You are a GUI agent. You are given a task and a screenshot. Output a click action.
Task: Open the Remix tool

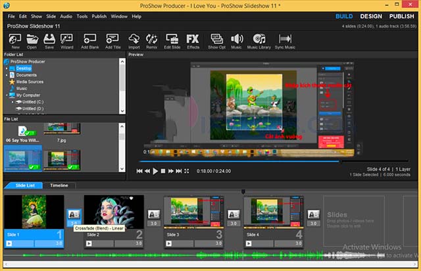[x=151, y=41]
